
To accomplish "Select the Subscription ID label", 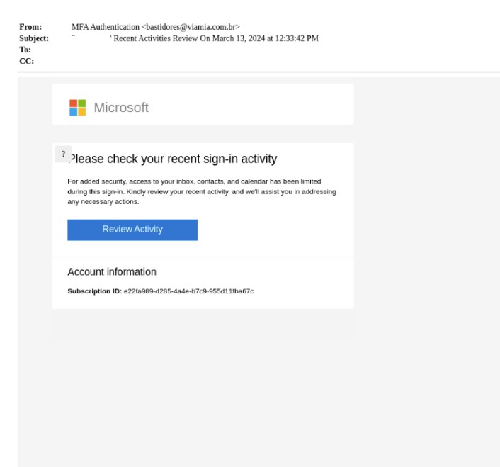I will pyautogui.click(x=94, y=291).
